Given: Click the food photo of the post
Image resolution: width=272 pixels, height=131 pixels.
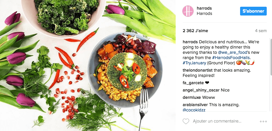Looking at the screenshot, I should 88,65.
